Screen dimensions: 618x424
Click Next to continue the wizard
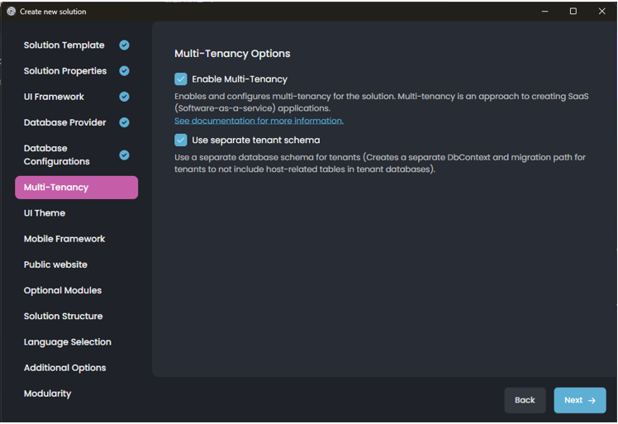579,400
